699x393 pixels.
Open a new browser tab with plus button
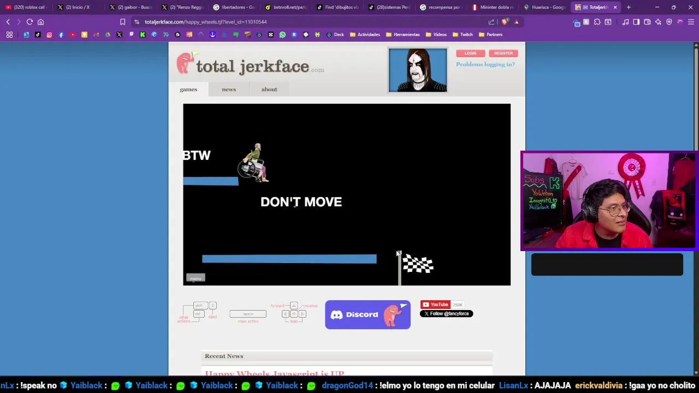click(x=629, y=7)
